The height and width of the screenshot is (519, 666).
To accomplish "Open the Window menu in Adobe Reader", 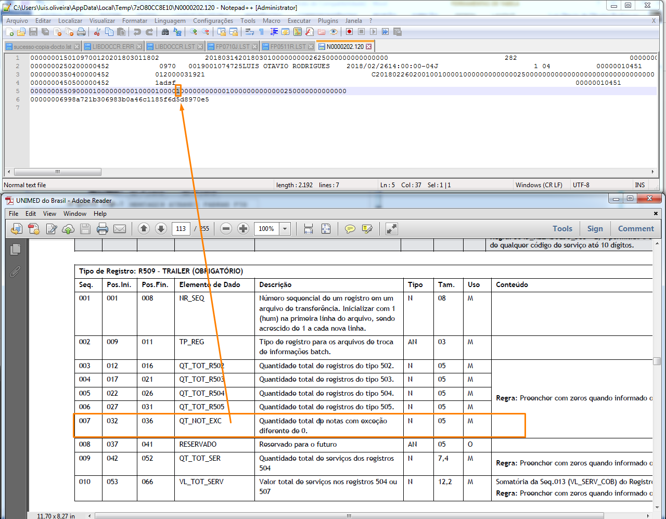I will (x=75, y=214).
